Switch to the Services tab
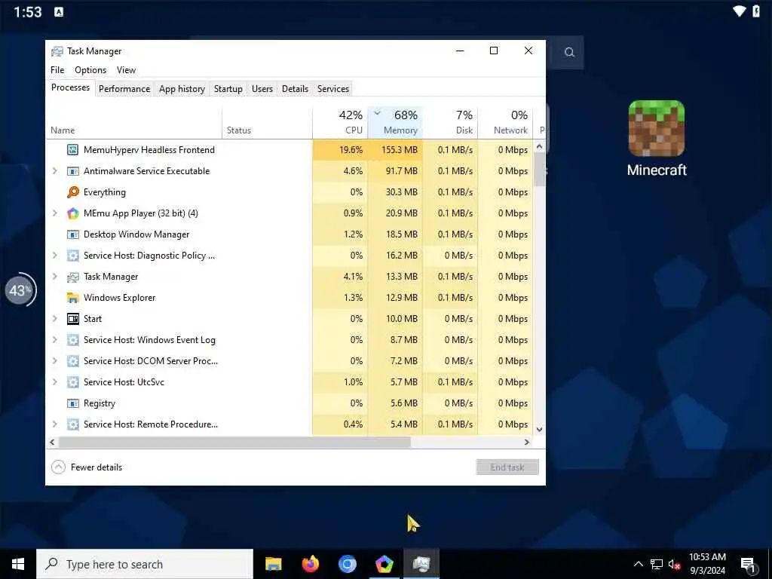 point(332,89)
